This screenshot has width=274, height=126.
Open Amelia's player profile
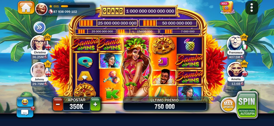(x=236, y=70)
